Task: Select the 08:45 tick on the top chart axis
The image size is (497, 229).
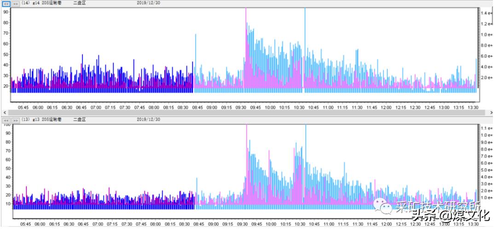Action: coord(197,107)
